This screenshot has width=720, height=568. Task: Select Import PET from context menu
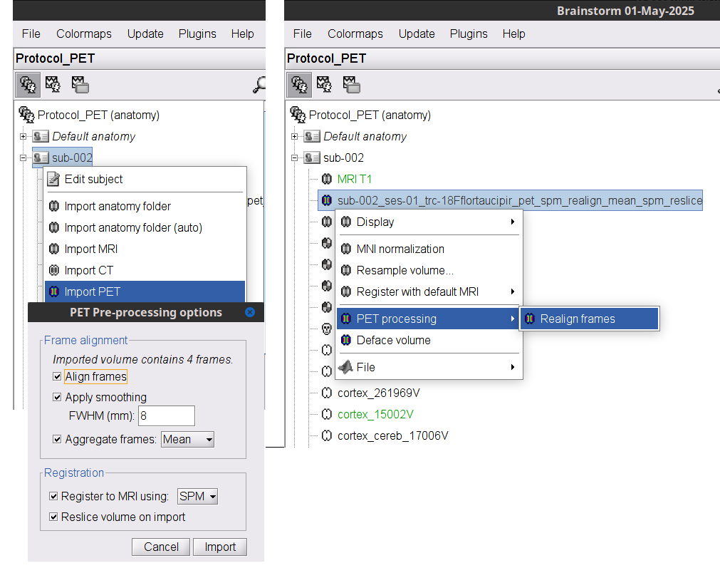coord(92,291)
